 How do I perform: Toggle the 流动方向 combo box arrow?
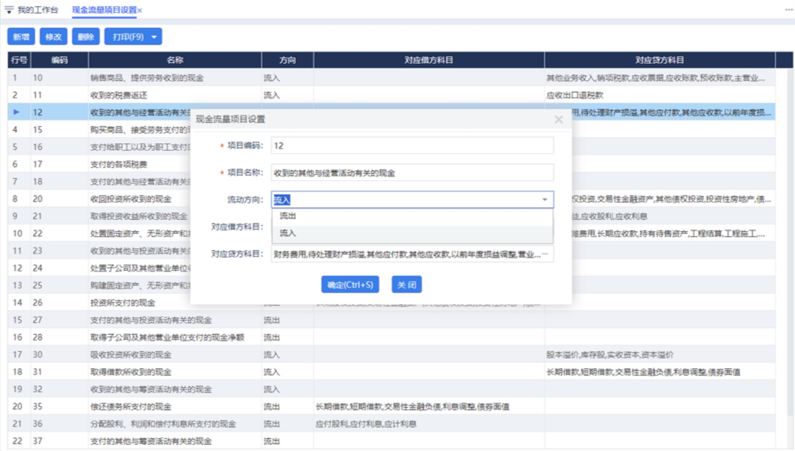point(545,200)
